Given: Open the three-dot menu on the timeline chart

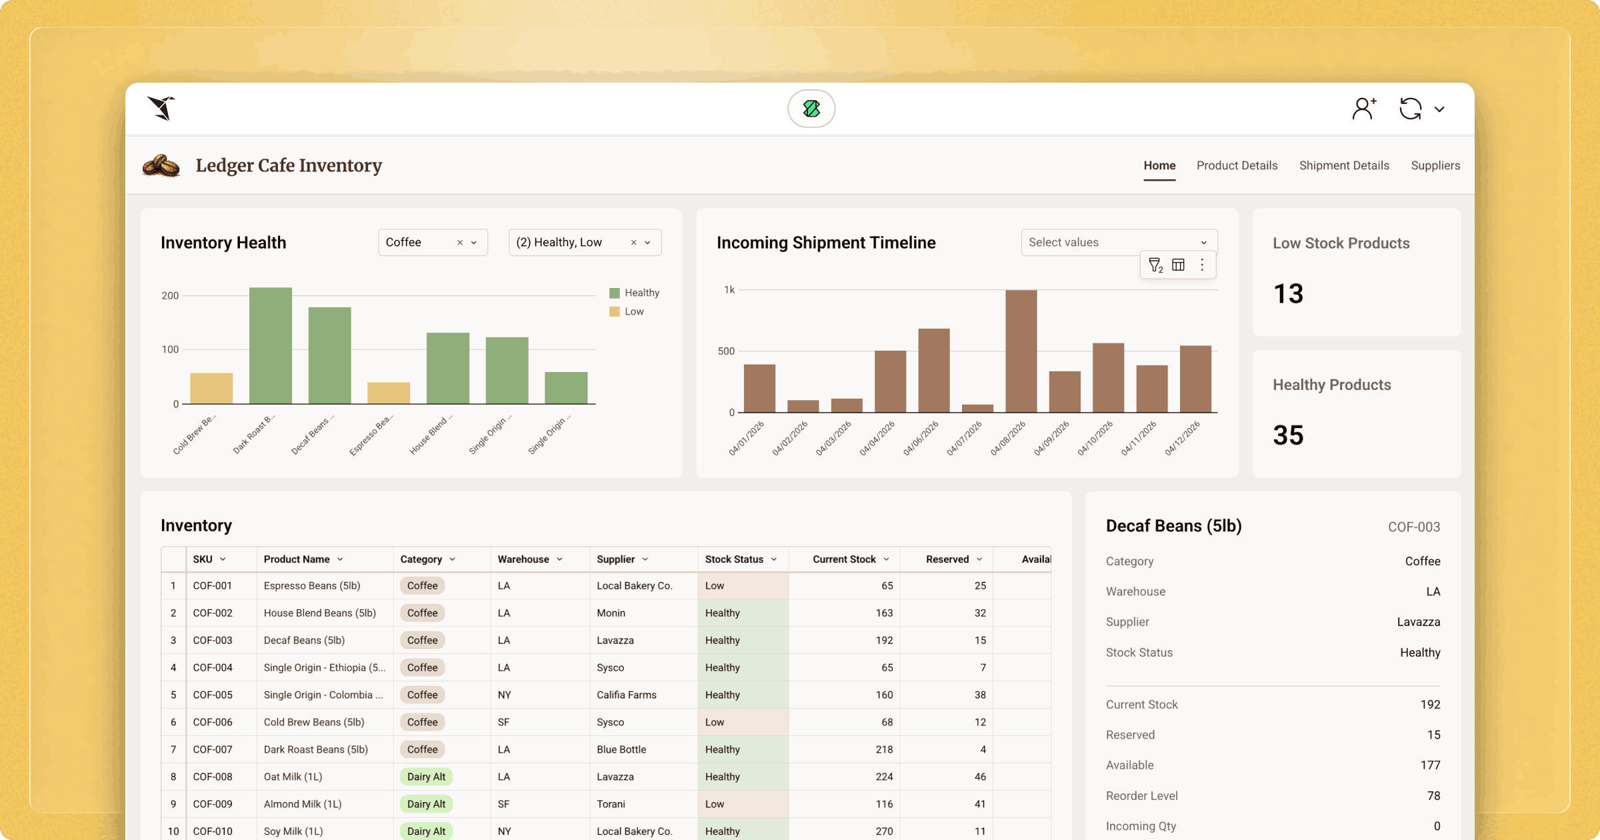Looking at the screenshot, I should [x=1202, y=265].
